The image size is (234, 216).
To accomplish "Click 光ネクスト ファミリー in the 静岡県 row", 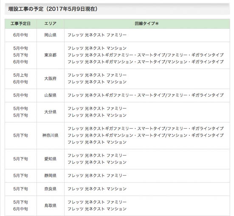I will (97, 176).
